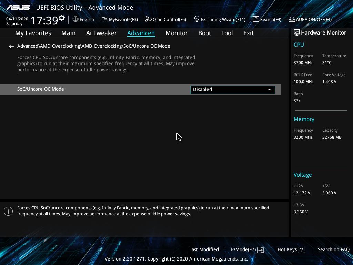Click the back arrow icon beside the breadcrumb
Viewport: 353px width, 265px height.
coord(11,46)
